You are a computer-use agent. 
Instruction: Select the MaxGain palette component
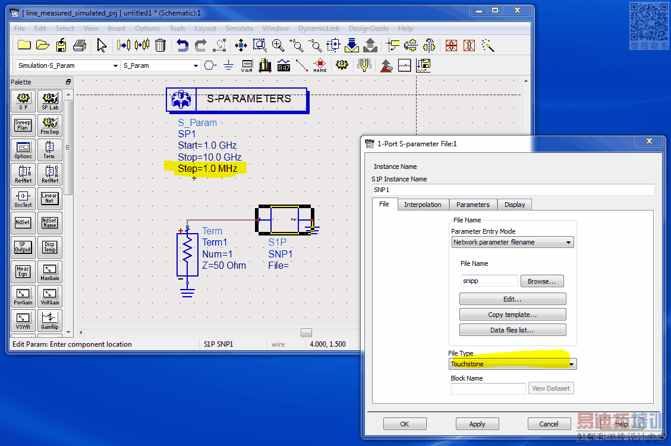(49, 272)
